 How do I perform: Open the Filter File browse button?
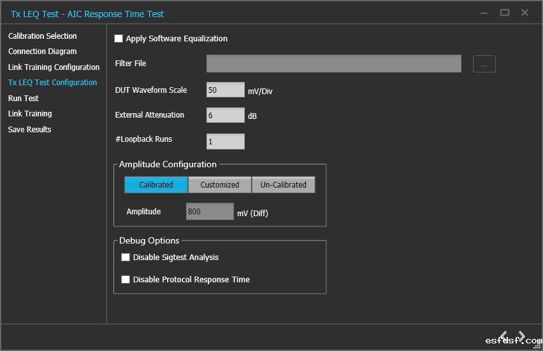[x=484, y=64]
